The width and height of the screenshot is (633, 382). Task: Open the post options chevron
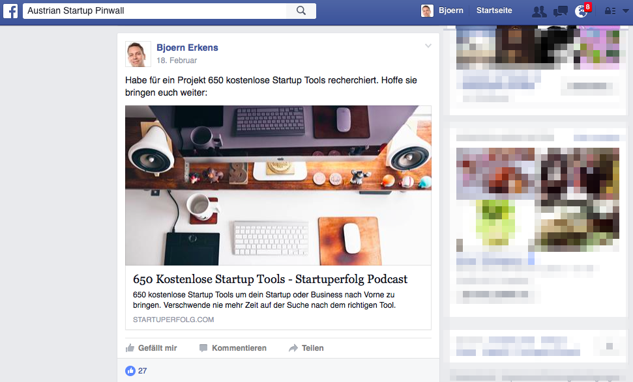pos(428,46)
